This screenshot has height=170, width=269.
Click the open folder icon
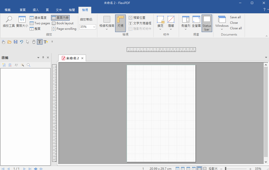[10, 42]
